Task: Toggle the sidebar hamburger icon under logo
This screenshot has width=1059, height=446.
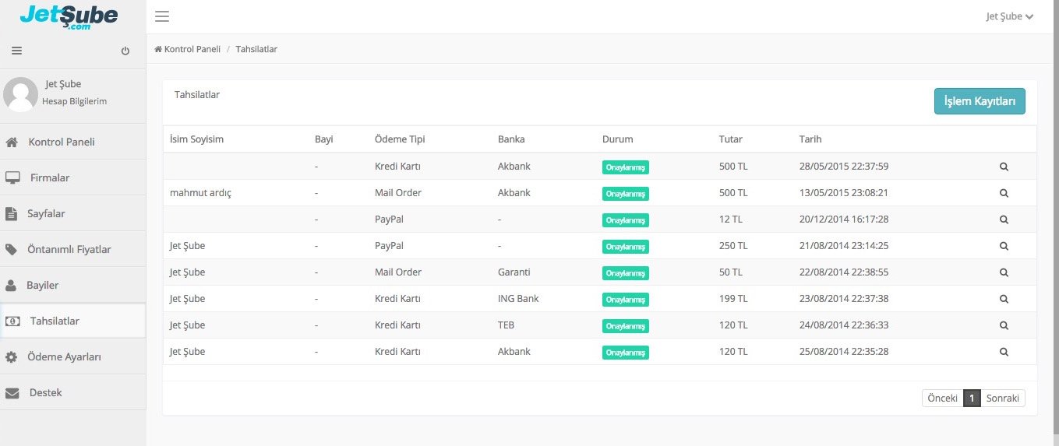Action: point(16,51)
